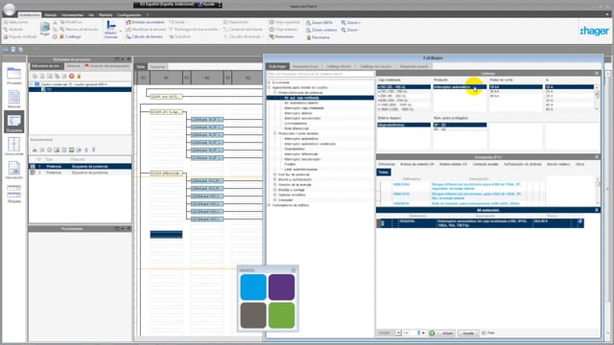Toggle checkbox in the selected product row
This screenshot has width=614, height=345.
579,221
